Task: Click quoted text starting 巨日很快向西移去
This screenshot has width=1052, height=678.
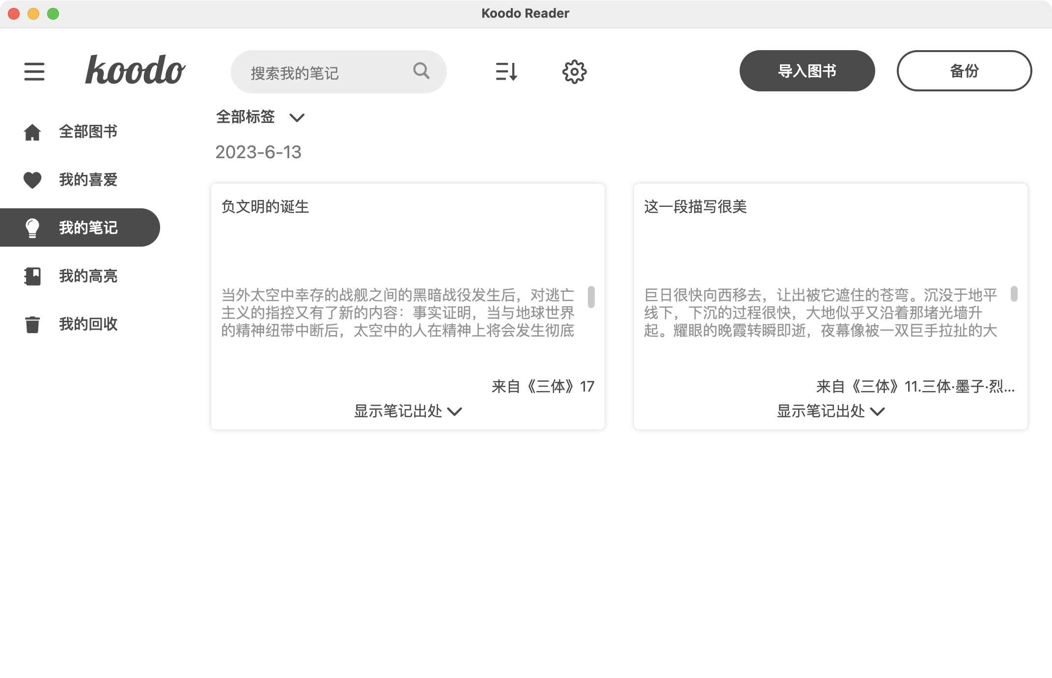Action: [821, 313]
